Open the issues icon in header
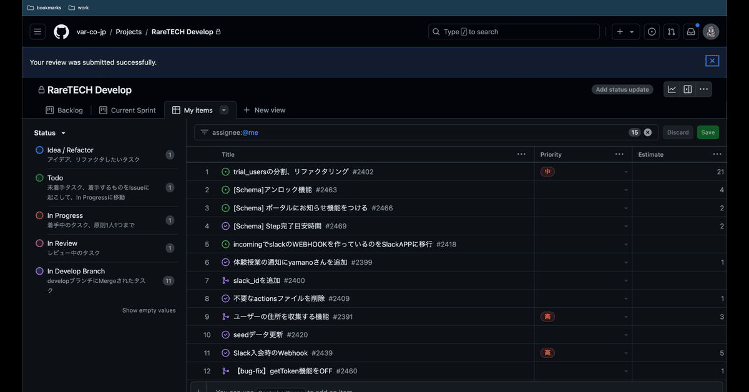This screenshot has height=392, width=749. (652, 32)
